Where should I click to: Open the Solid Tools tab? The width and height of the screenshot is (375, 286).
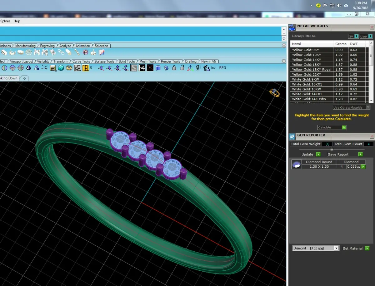click(x=127, y=62)
